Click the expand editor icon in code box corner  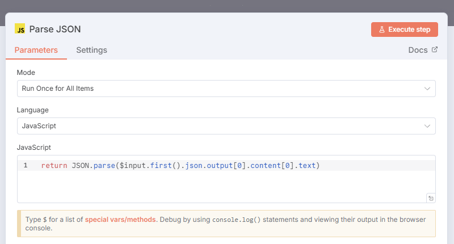pos(431,198)
